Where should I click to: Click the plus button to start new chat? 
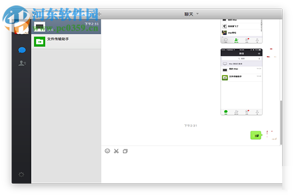click(x=99, y=14)
